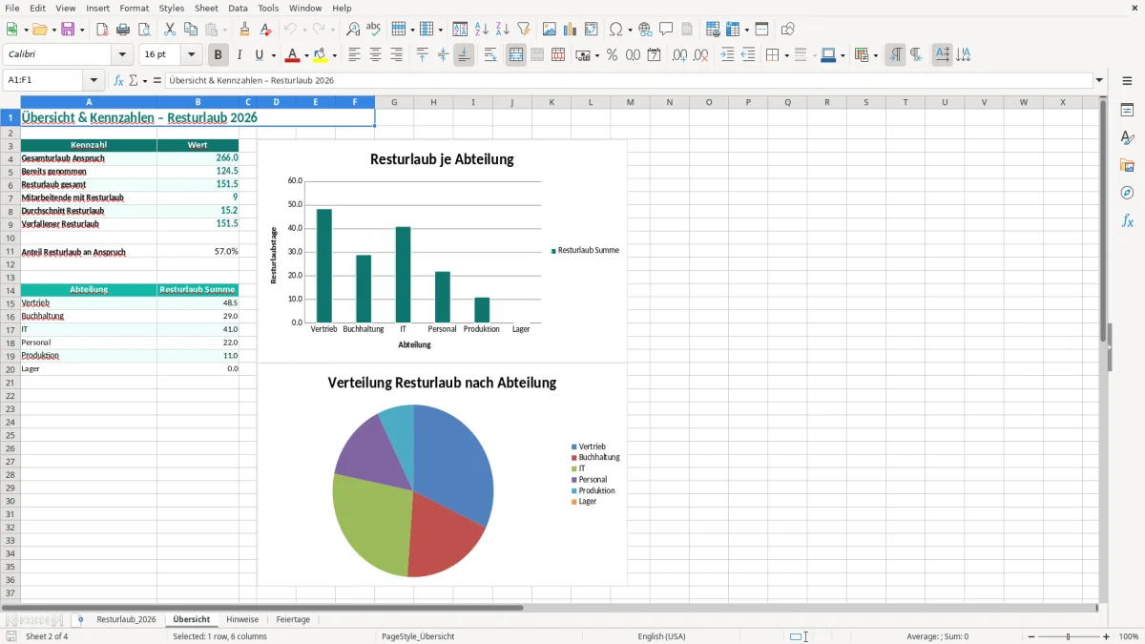Image resolution: width=1145 pixels, height=644 pixels.
Task: Click the Save document icon
Action: (68, 30)
